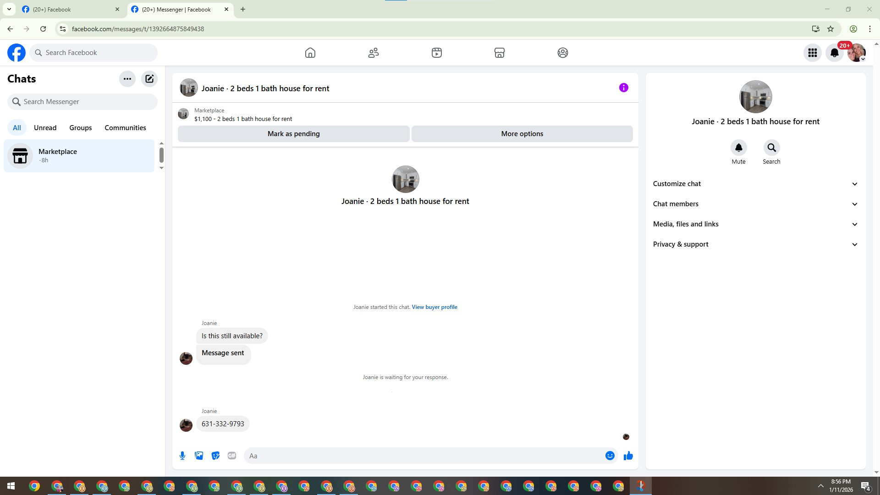Expand the Chat members section
Viewport: 880px width, 495px height.
click(756, 204)
